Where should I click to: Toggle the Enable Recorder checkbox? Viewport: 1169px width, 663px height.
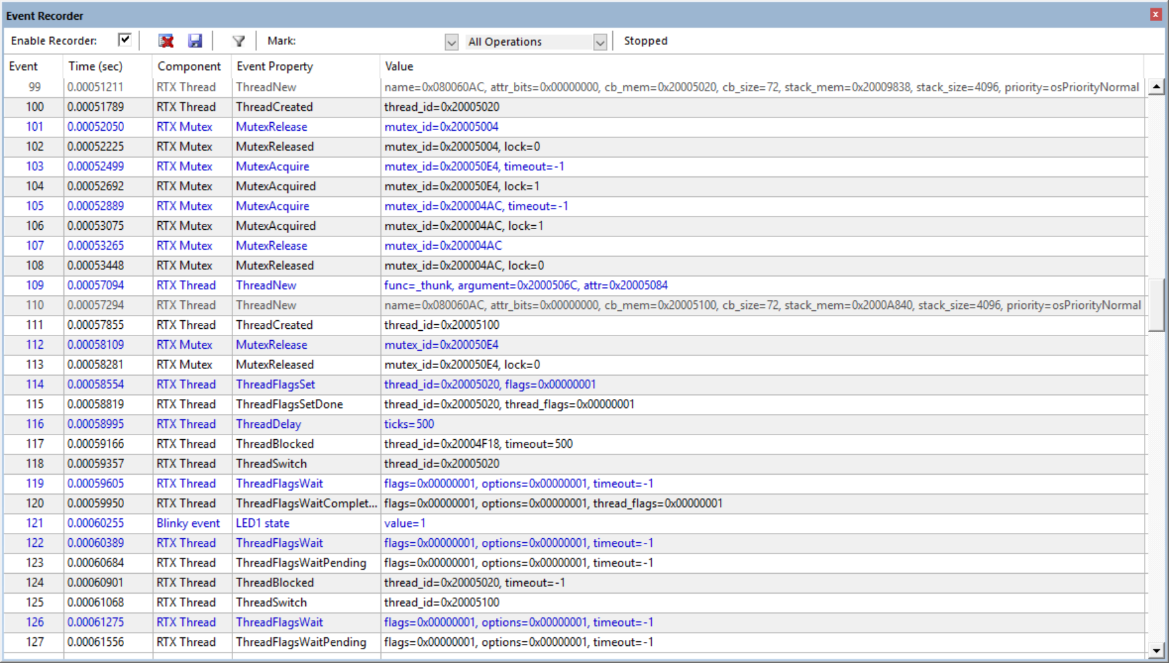pos(124,40)
